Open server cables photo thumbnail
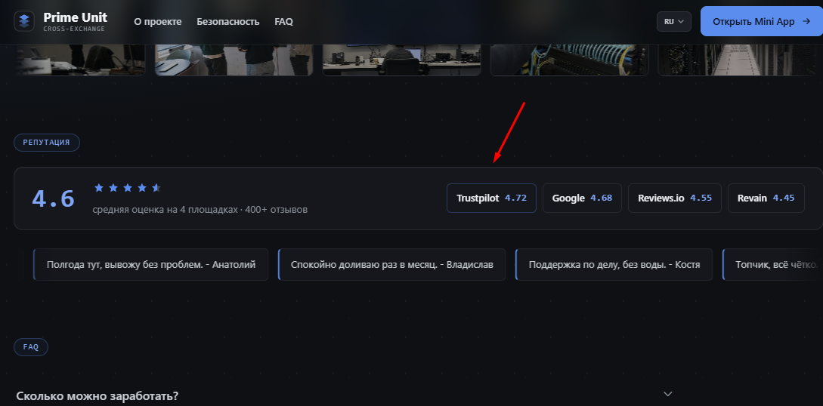 coord(570,60)
